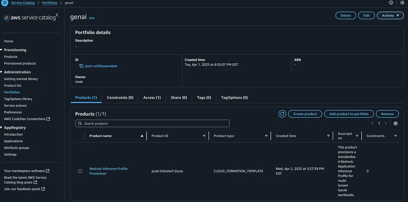Open TagOptions library
408x202 pixels.
(18, 99)
